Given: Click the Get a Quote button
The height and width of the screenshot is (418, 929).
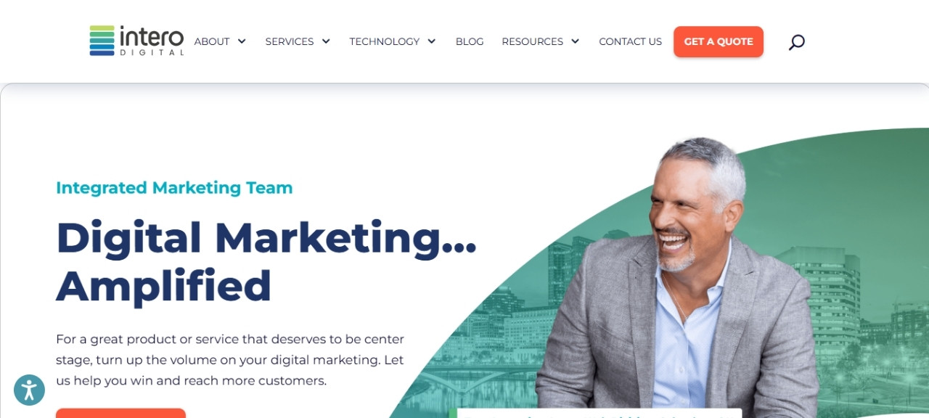Looking at the screenshot, I should [719, 41].
